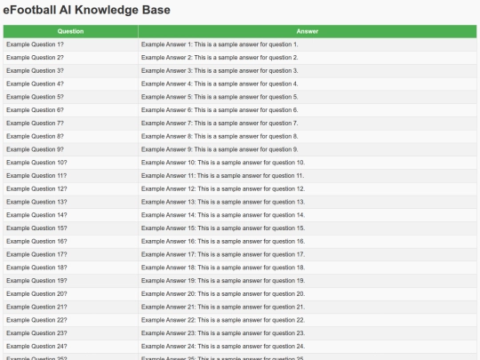Screen dimensions: 480x360
Task: Click 'Example Question 22?'
Action: tap(71, 320)
